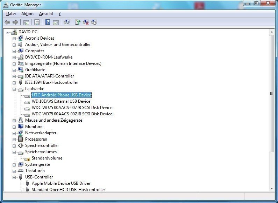The width and height of the screenshot is (278, 203).
Task: Scan for hardware changes via toolbar icon
Action: (x=67, y=22)
